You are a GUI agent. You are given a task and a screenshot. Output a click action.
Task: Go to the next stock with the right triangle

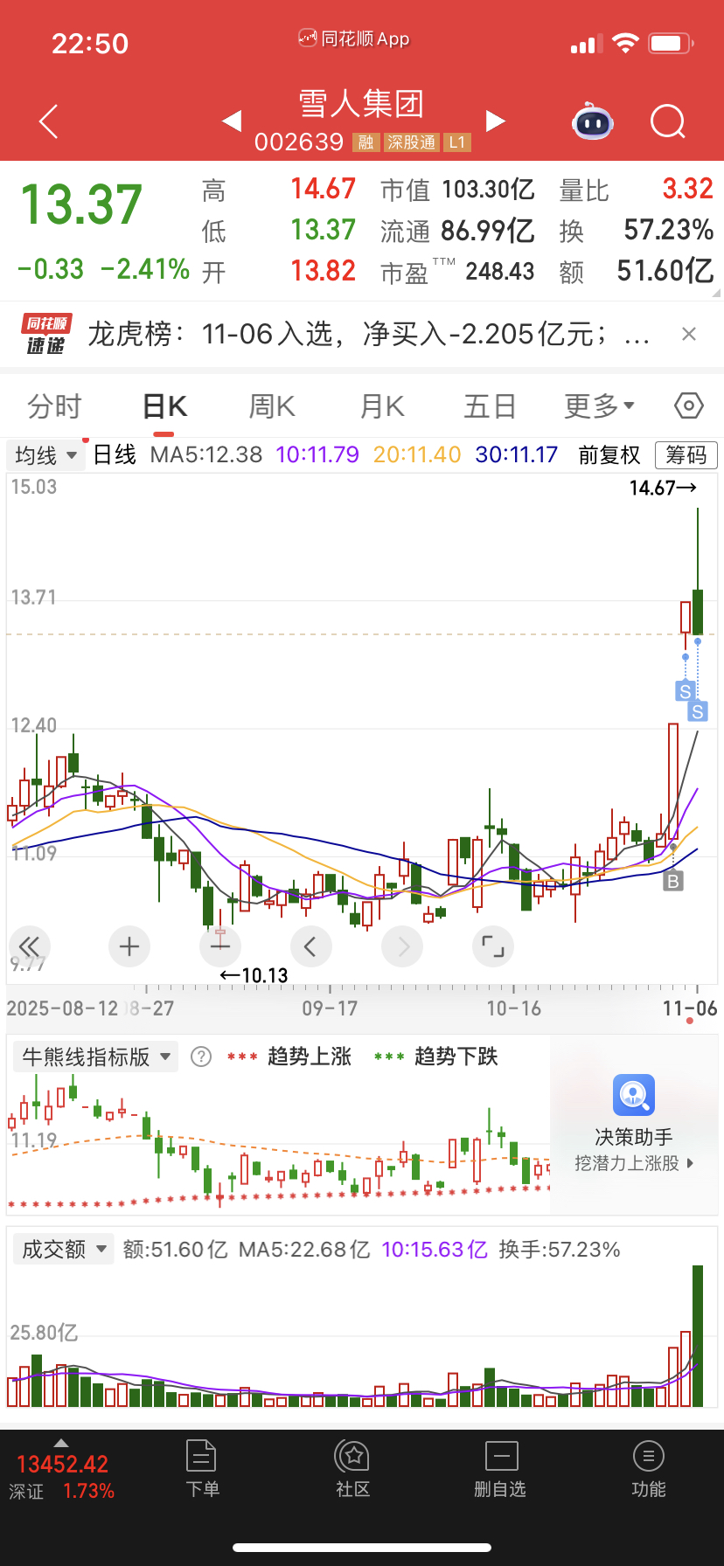coord(496,121)
